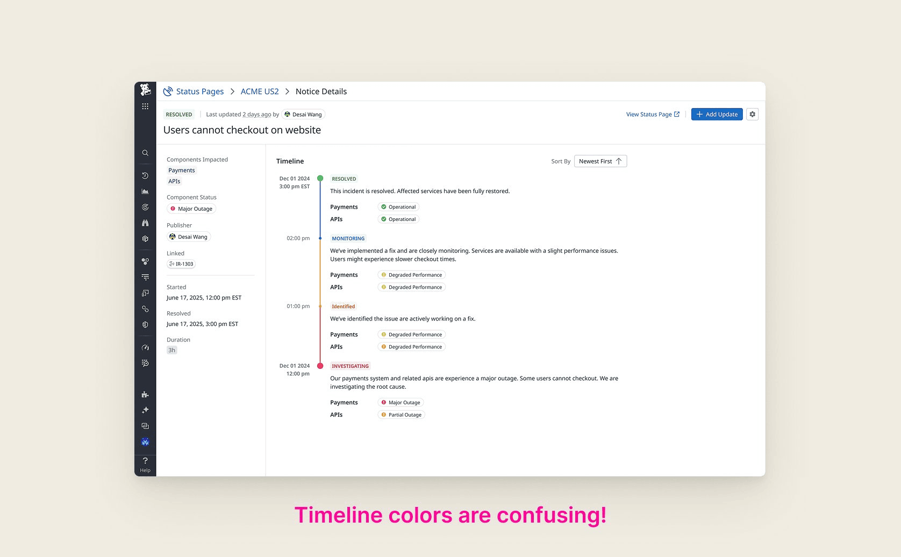Click the APIs component tag
Image resolution: width=901 pixels, height=557 pixels.
point(174,181)
